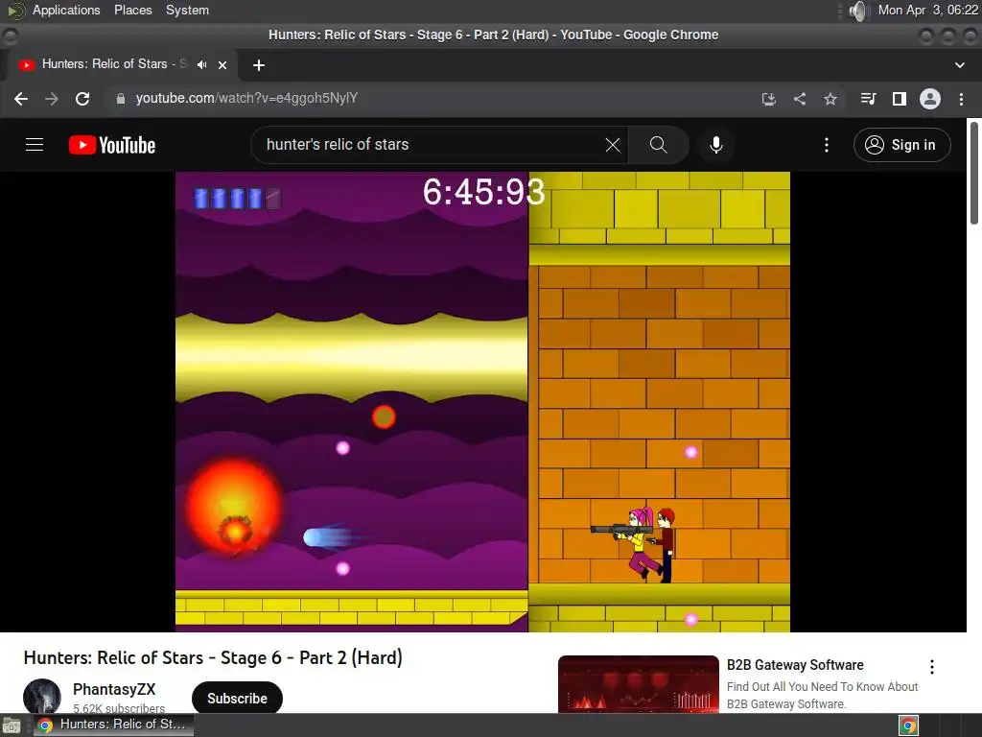
Task: Install the app via the address bar install icon
Action: point(768,99)
